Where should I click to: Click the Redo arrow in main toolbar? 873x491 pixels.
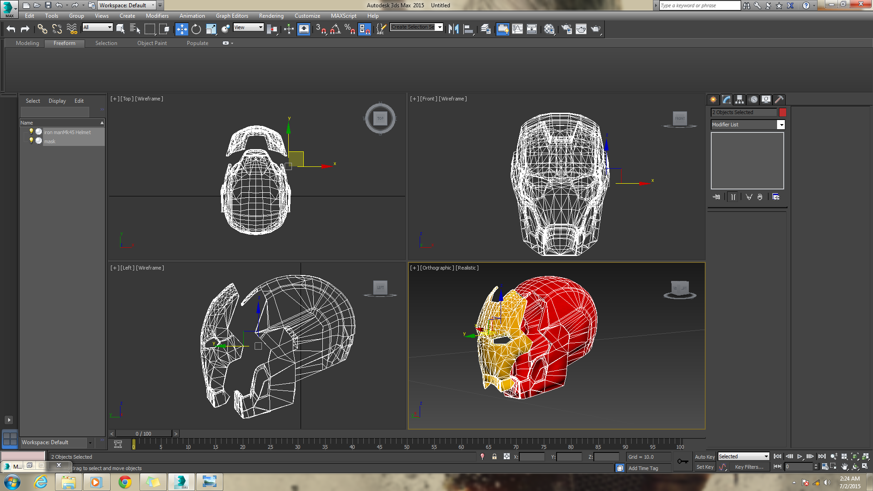tap(25, 29)
